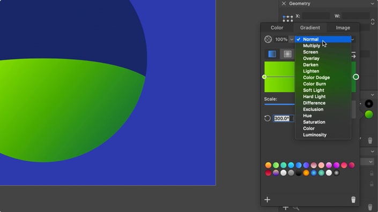Choose Color Burn from blend list
Viewport: 378px width, 212px height.
coord(323,84)
